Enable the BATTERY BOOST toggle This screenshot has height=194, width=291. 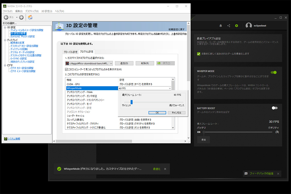(275, 108)
